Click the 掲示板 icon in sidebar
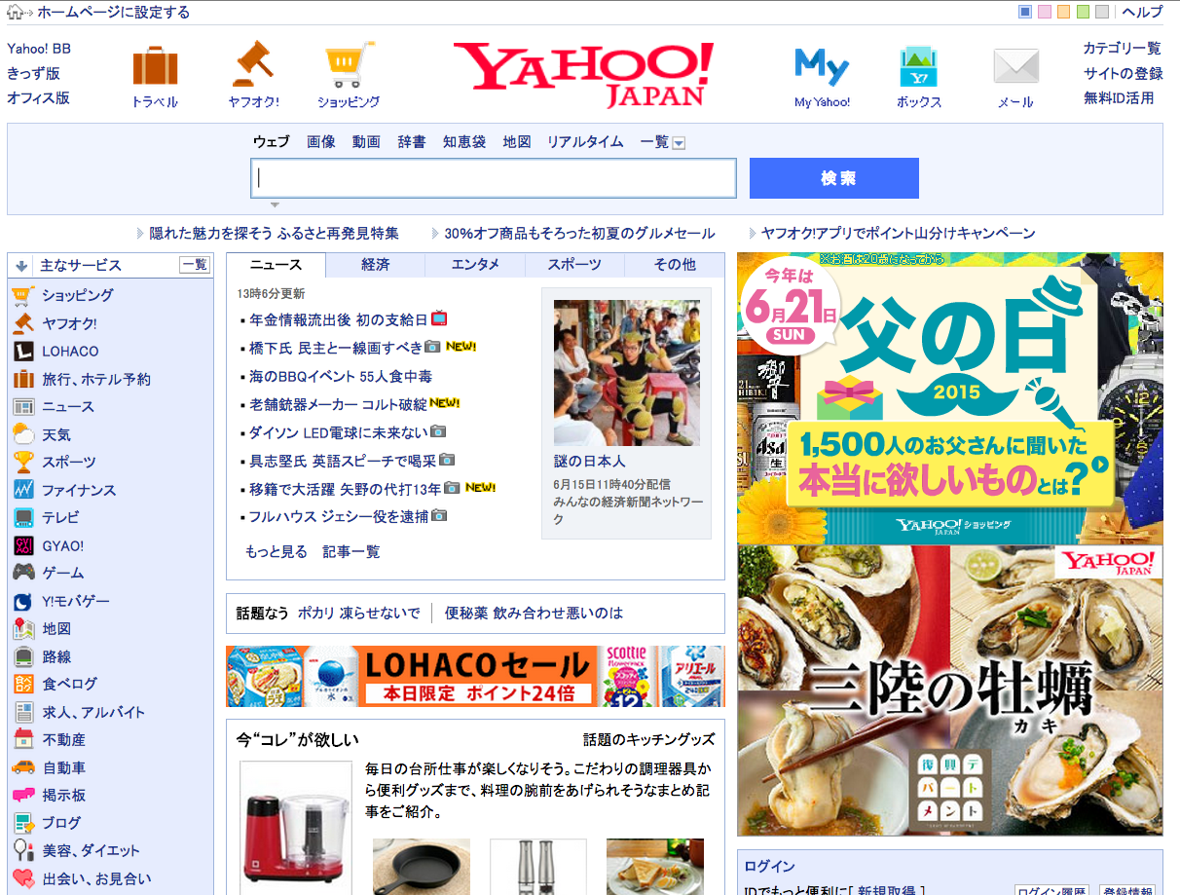1180x895 pixels. [24, 795]
